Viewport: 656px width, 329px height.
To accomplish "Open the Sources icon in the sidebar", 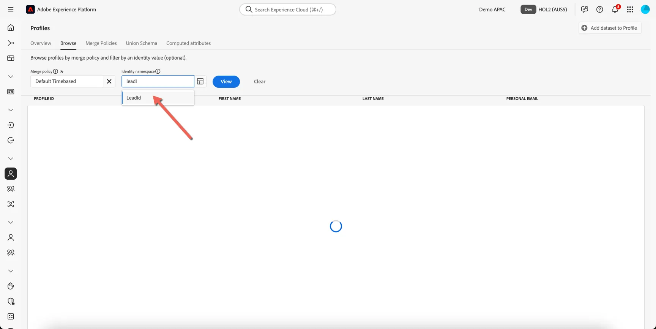I will coord(11,125).
